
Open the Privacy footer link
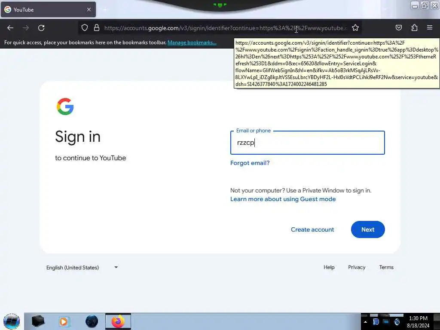[x=357, y=267]
